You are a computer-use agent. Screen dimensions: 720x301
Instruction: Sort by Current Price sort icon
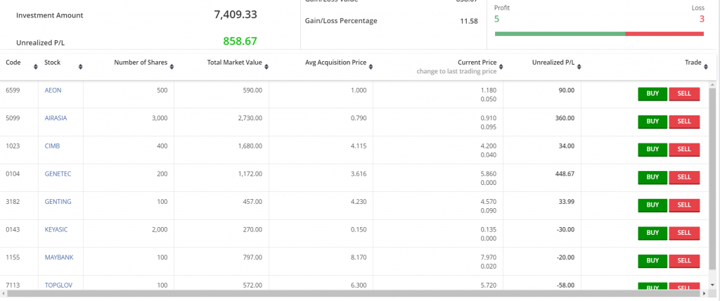coord(501,67)
